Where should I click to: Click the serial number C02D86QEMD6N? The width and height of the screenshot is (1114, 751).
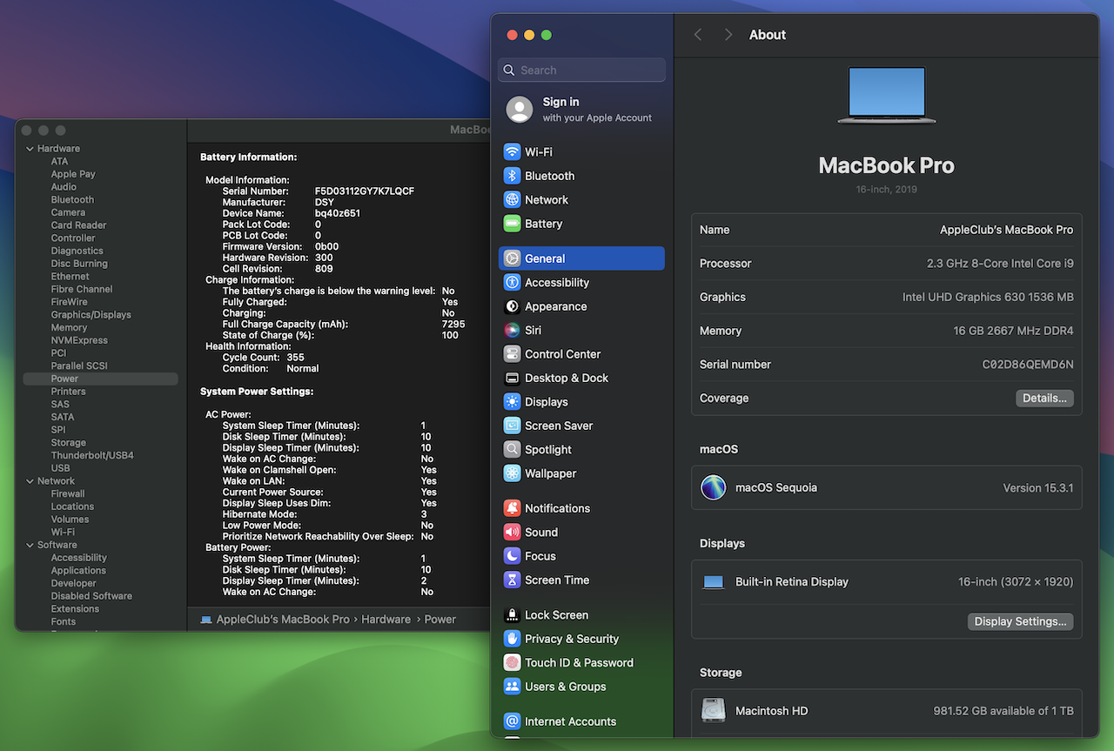tap(1028, 365)
